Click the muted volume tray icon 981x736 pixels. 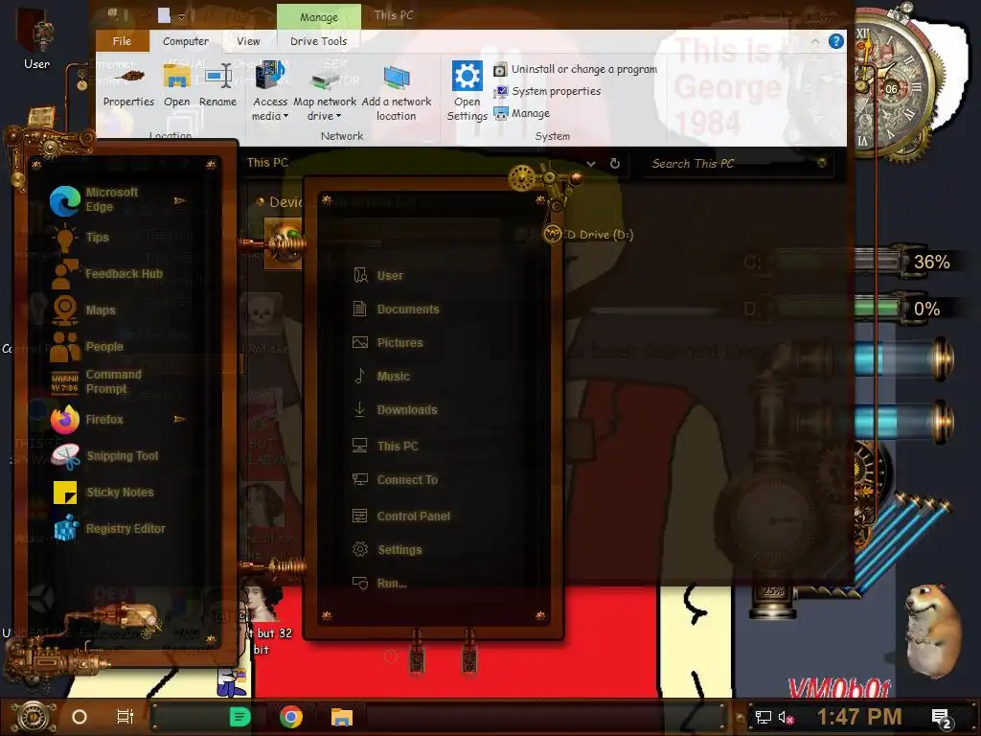tap(786, 717)
